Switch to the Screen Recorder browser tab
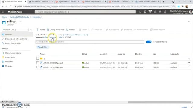 pyautogui.click(x=147, y=2)
